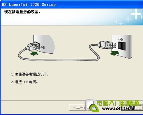Open the www.58116.cn watermark link
143x115 pixels.
(119, 108)
